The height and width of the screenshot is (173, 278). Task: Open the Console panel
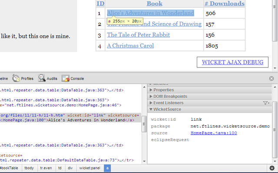73,78
